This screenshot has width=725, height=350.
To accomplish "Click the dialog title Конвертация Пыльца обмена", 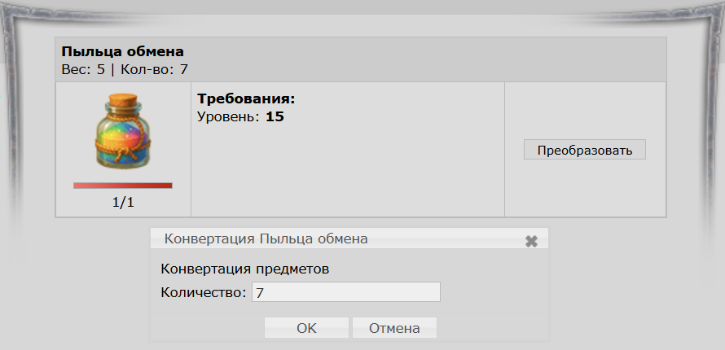I will 266,238.
